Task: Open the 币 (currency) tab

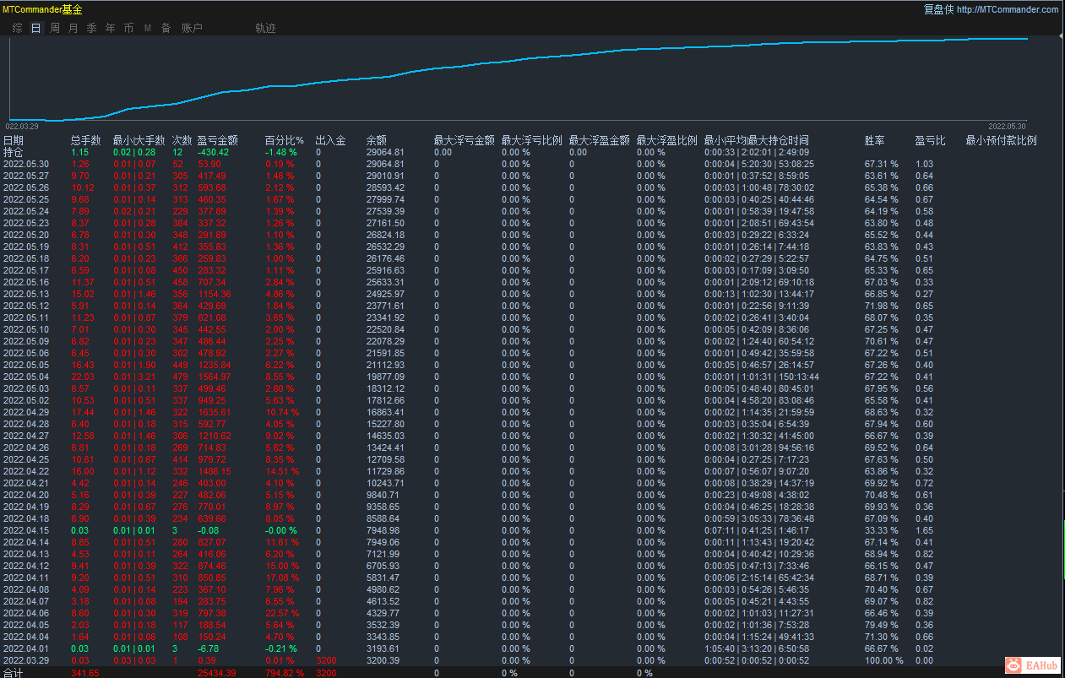Action: coord(128,28)
